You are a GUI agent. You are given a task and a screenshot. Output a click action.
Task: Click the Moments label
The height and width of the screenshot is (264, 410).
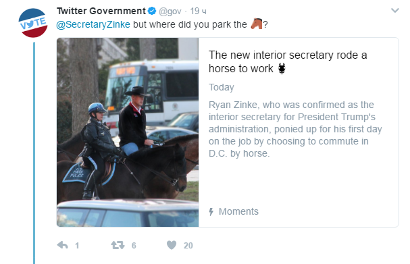(238, 211)
